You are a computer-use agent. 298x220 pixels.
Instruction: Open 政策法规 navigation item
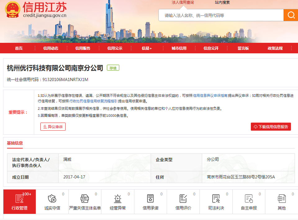[275, 48]
